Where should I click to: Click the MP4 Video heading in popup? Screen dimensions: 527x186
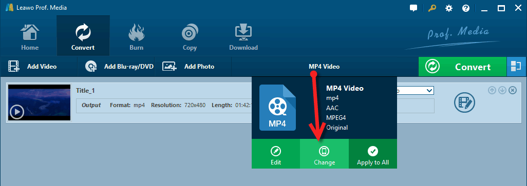pos(345,89)
